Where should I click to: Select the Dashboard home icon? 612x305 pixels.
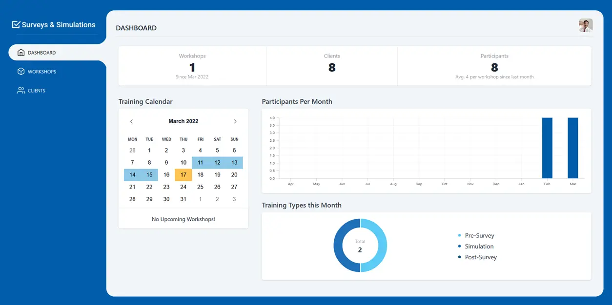pos(21,52)
